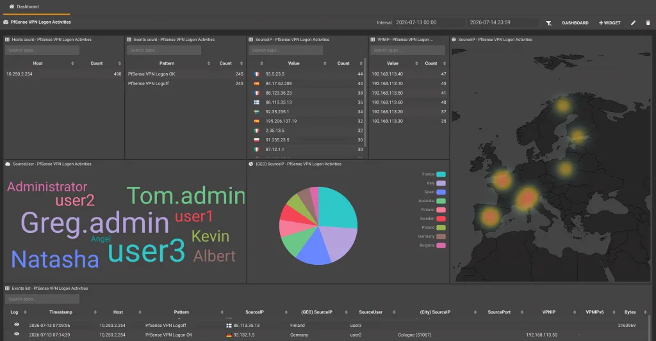Click the PfSense VPN Logon OK row in Events count widget
Image resolution: width=656 pixels, height=341 pixels.
[x=186, y=74]
